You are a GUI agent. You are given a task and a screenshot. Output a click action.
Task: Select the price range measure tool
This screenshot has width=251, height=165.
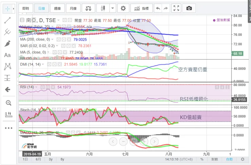pyautogui.click(x=7, y=78)
